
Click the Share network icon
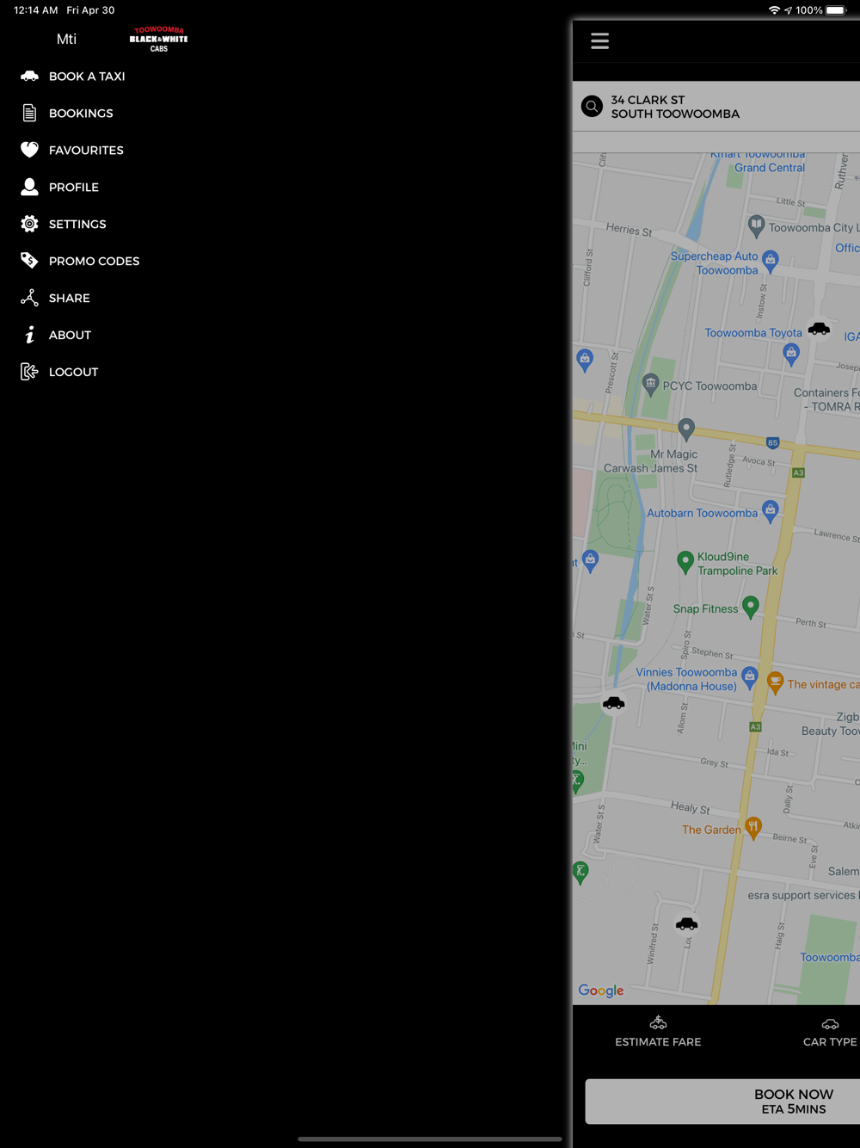pos(29,298)
